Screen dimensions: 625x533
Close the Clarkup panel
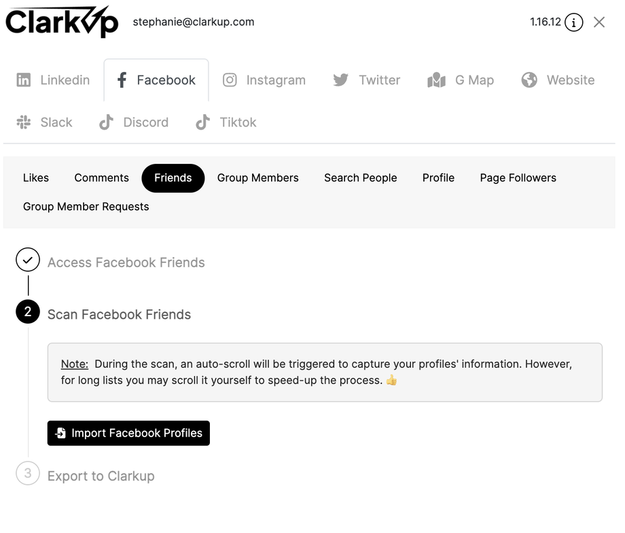pos(599,22)
